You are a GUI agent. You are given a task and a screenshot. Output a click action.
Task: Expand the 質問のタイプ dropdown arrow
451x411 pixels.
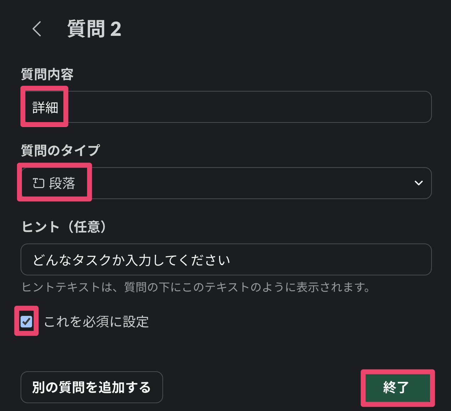[418, 183]
